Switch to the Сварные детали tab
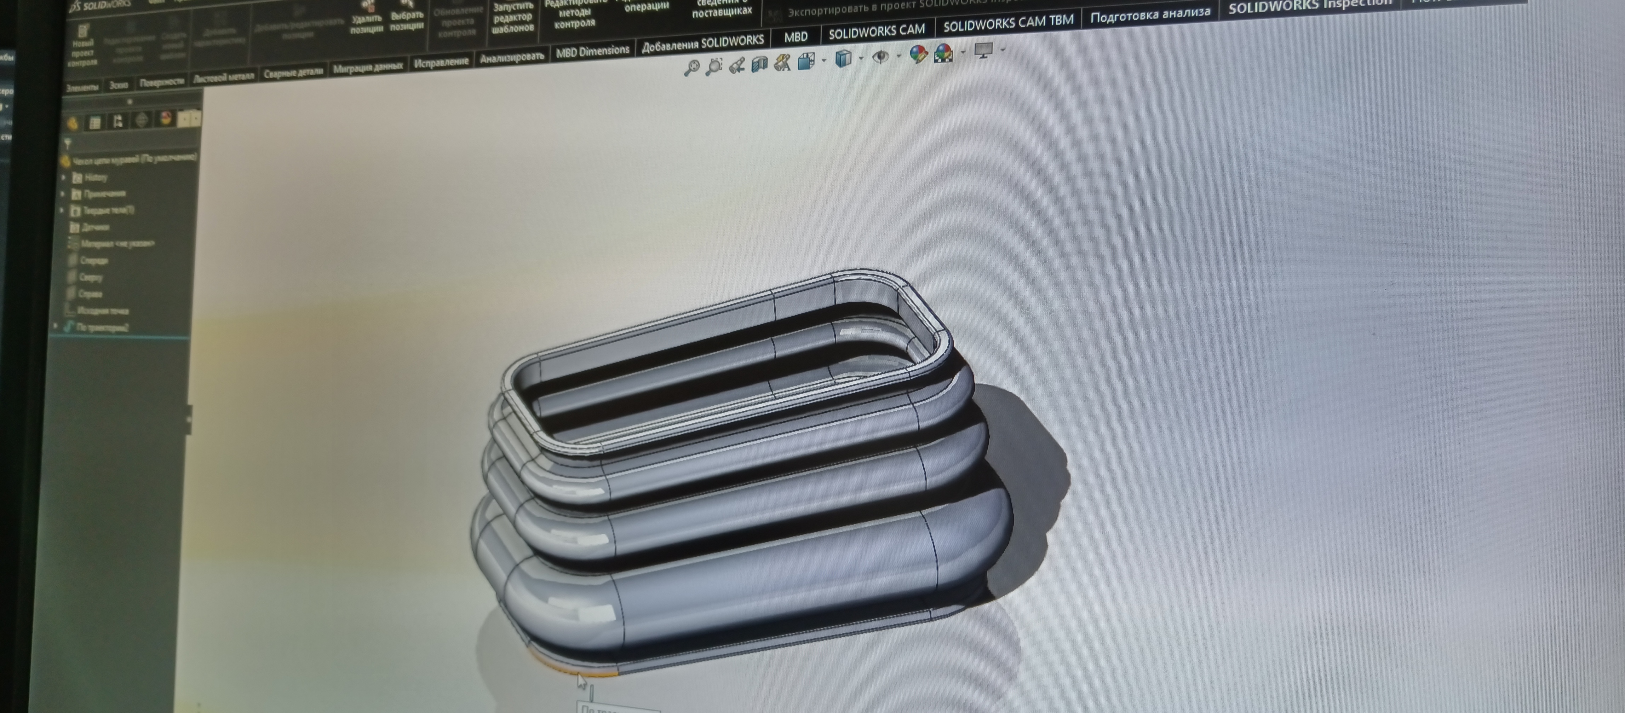Viewport: 1625px width, 713px height. pyautogui.click(x=293, y=73)
